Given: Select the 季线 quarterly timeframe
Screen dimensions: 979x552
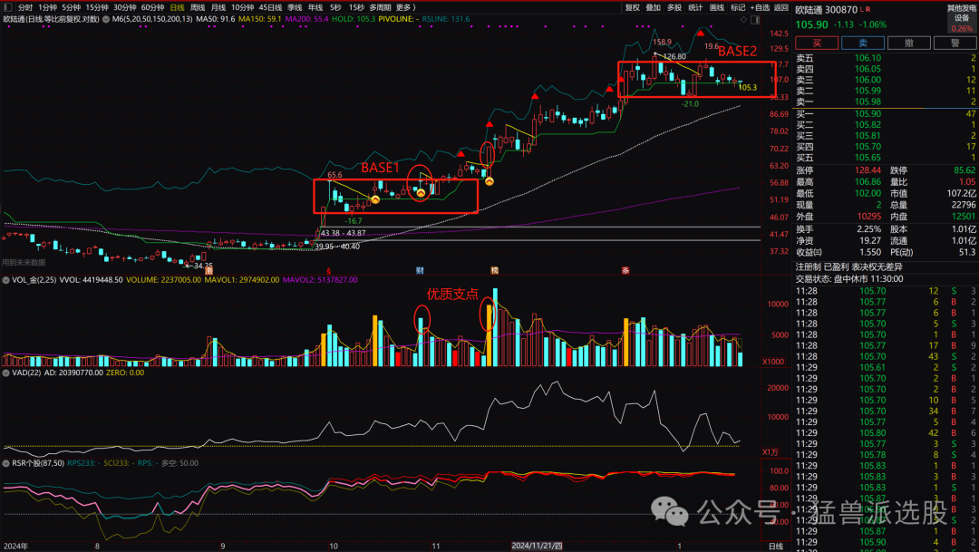Looking at the screenshot, I should (x=295, y=7).
